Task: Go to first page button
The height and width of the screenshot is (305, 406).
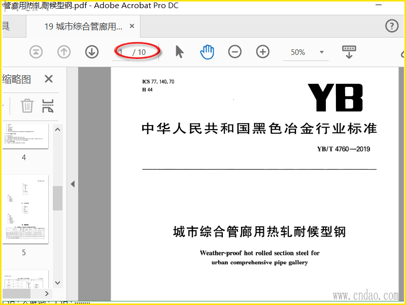Action: pos(36,52)
